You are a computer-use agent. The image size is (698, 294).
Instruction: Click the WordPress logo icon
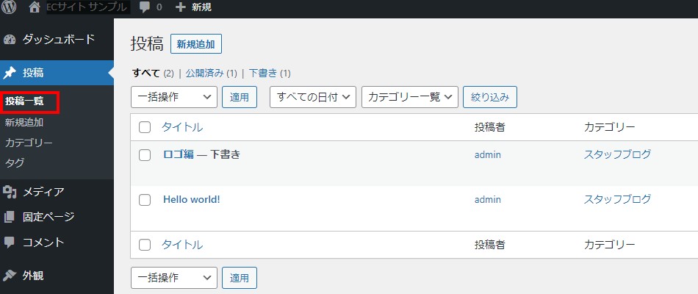[x=10, y=8]
